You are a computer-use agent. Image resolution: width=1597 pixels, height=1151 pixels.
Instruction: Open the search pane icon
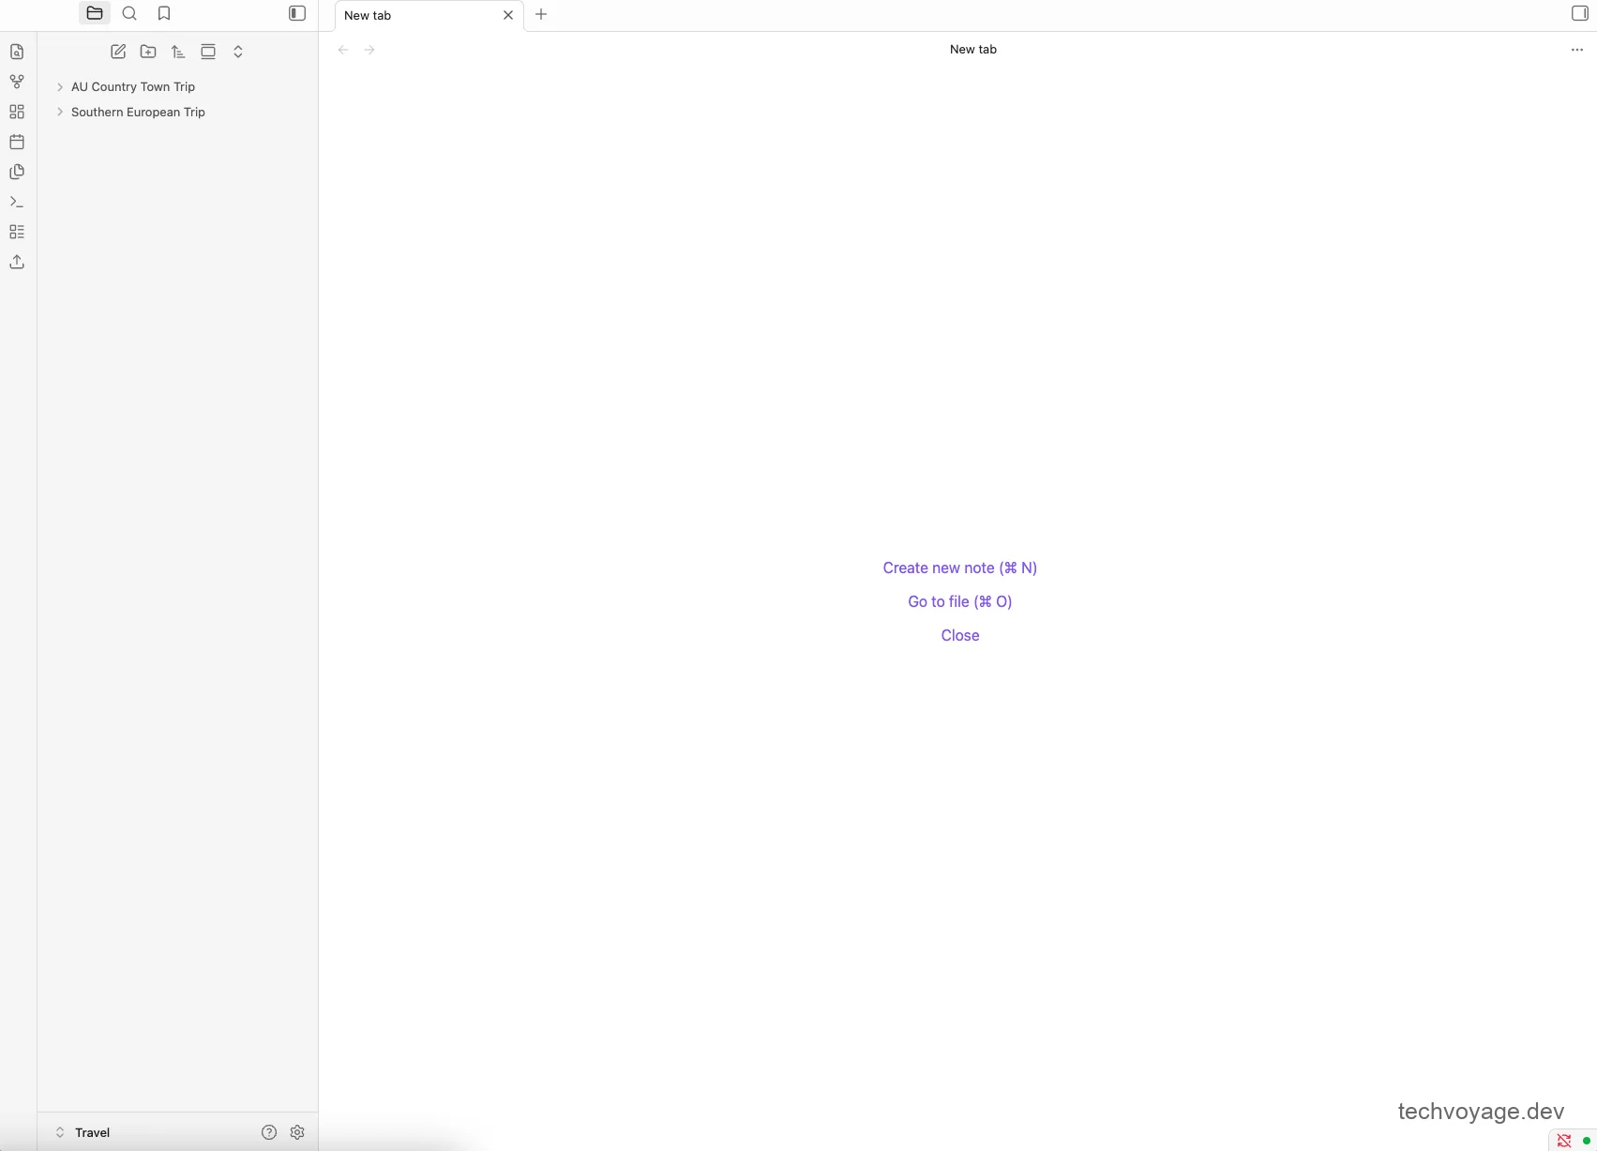coord(129,13)
